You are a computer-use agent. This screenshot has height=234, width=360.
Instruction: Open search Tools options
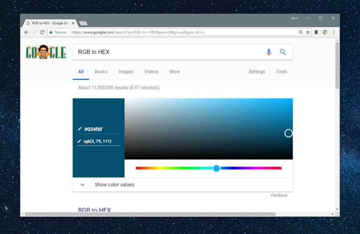(281, 72)
